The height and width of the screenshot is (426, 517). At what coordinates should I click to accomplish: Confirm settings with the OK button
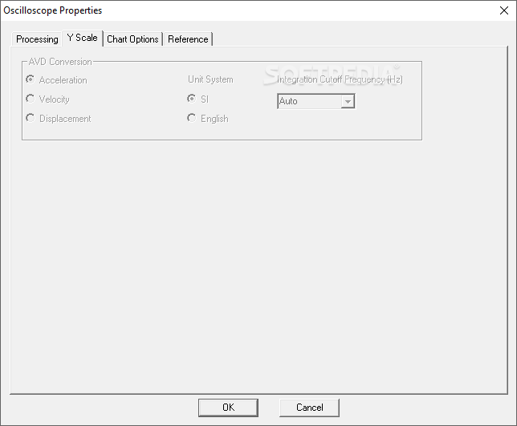(x=228, y=408)
